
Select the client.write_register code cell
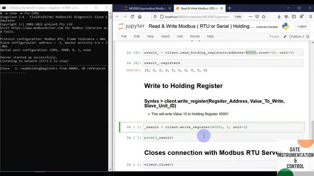tap(223, 127)
